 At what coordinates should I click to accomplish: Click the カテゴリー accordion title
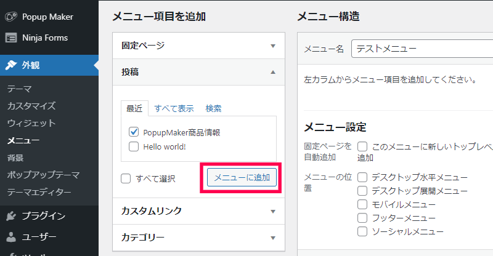pos(143,237)
